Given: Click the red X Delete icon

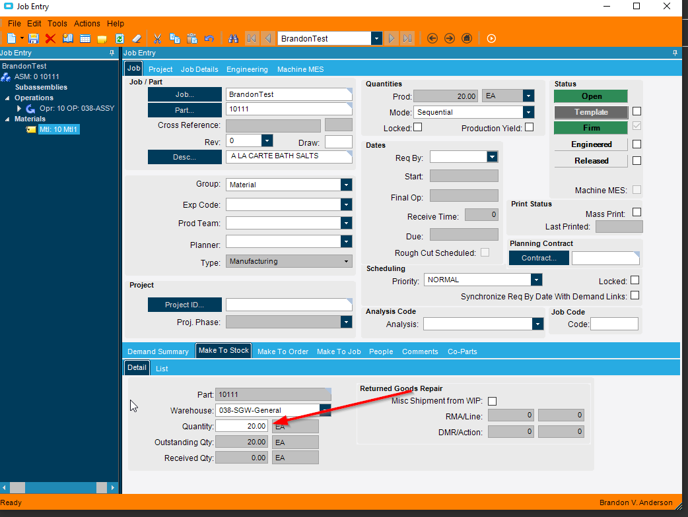Looking at the screenshot, I should (x=50, y=38).
